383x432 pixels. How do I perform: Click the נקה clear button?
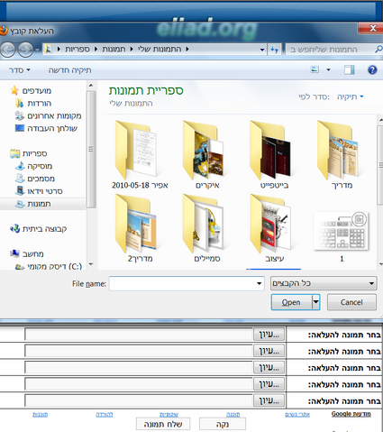pos(223,424)
